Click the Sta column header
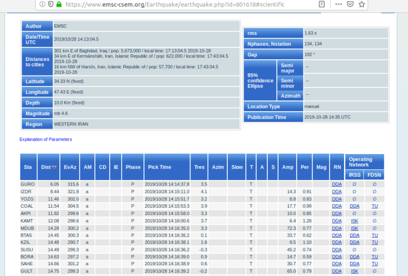 point(28,167)
